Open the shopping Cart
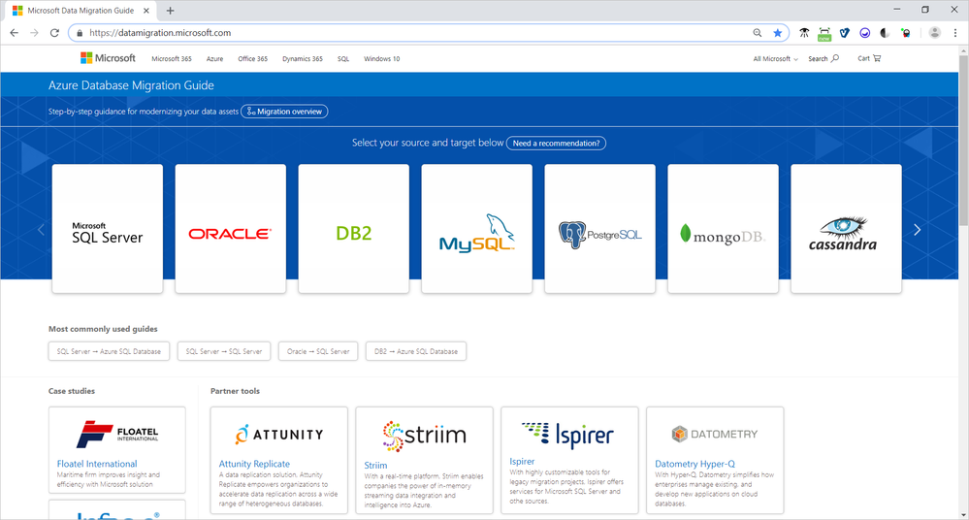The image size is (969, 520). click(869, 58)
